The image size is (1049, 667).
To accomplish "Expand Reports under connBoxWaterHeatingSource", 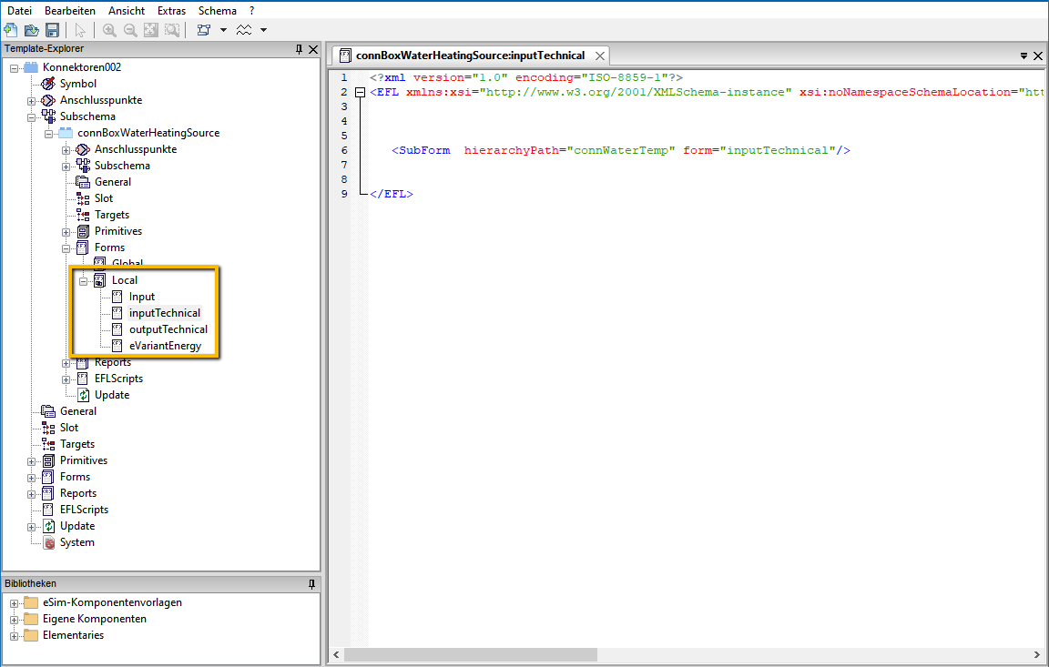I will tap(66, 364).
